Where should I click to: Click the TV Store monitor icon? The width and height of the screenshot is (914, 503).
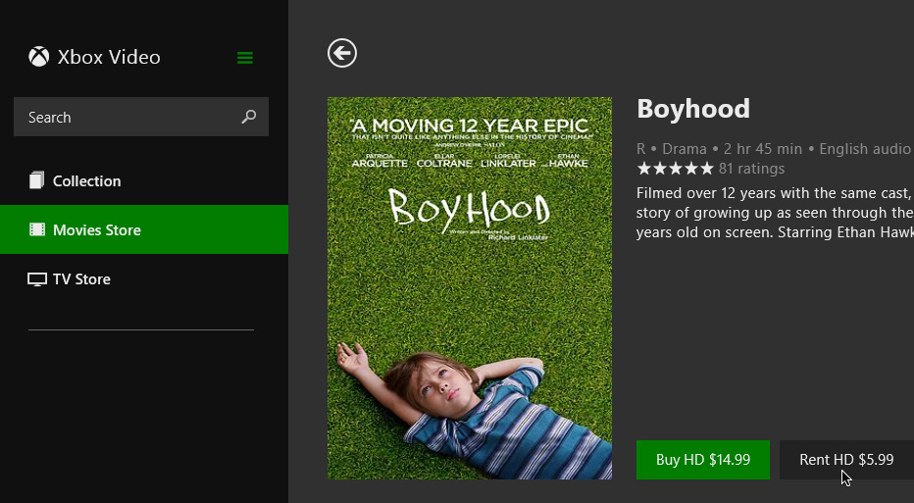[x=37, y=279]
